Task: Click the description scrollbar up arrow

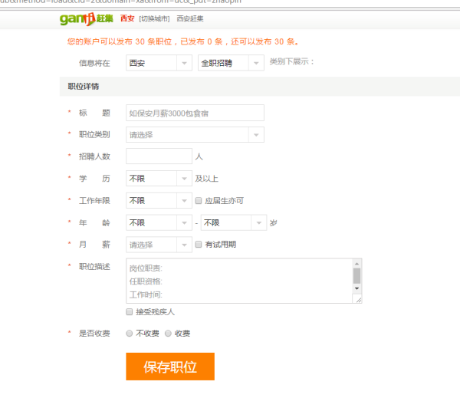Action: (x=356, y=264)
